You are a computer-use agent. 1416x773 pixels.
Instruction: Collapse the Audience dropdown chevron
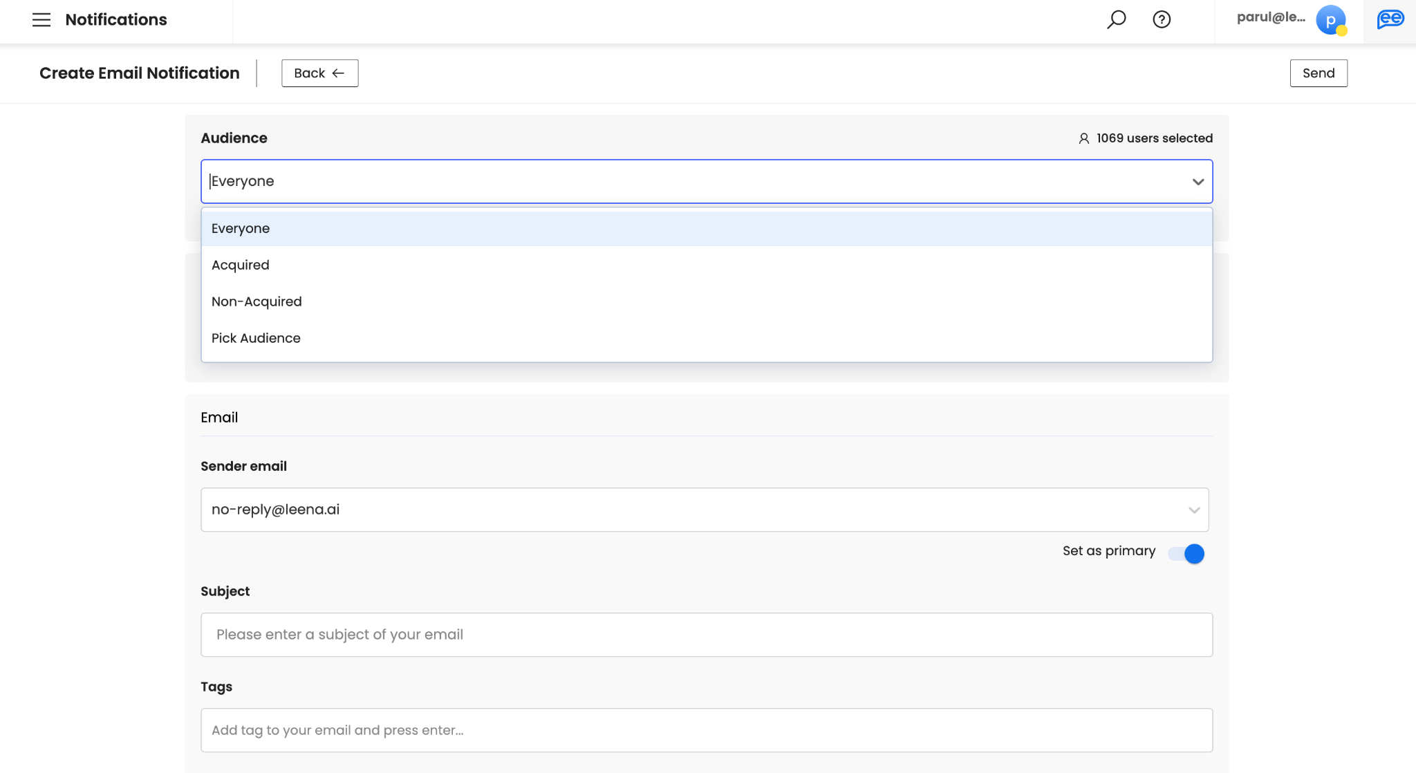1198,182
